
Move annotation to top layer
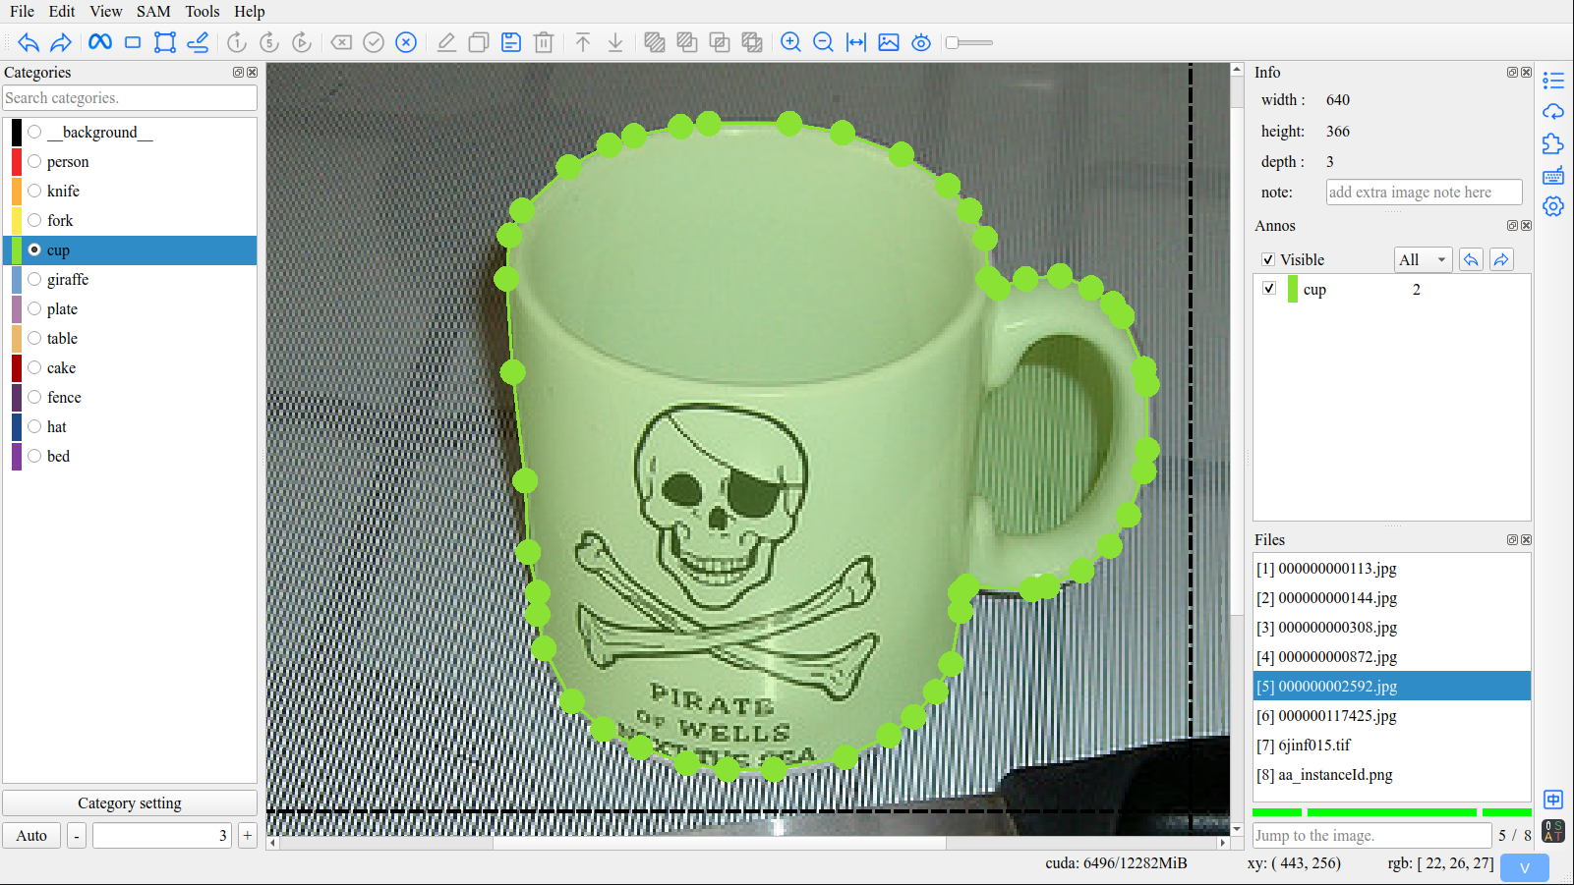[583, 42]
